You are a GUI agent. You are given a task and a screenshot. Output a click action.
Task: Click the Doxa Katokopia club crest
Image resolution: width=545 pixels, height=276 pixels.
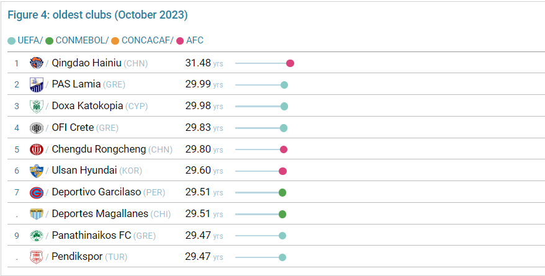[36, 106]
